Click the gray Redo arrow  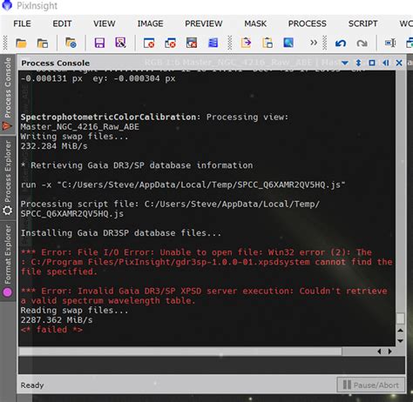362,44
